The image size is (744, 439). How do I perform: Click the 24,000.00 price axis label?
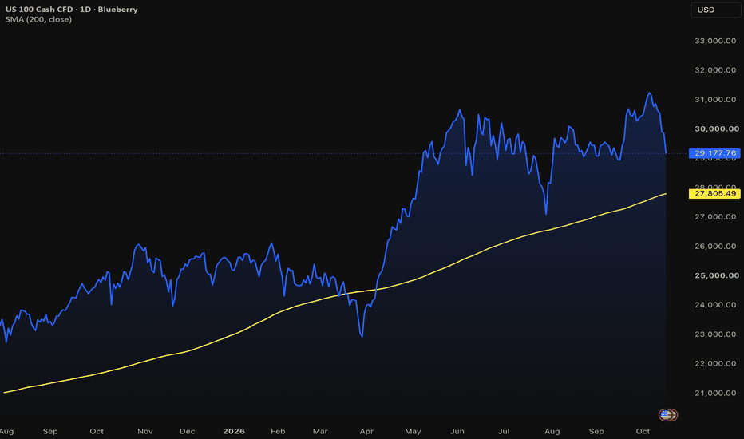[x=715, y=305]
